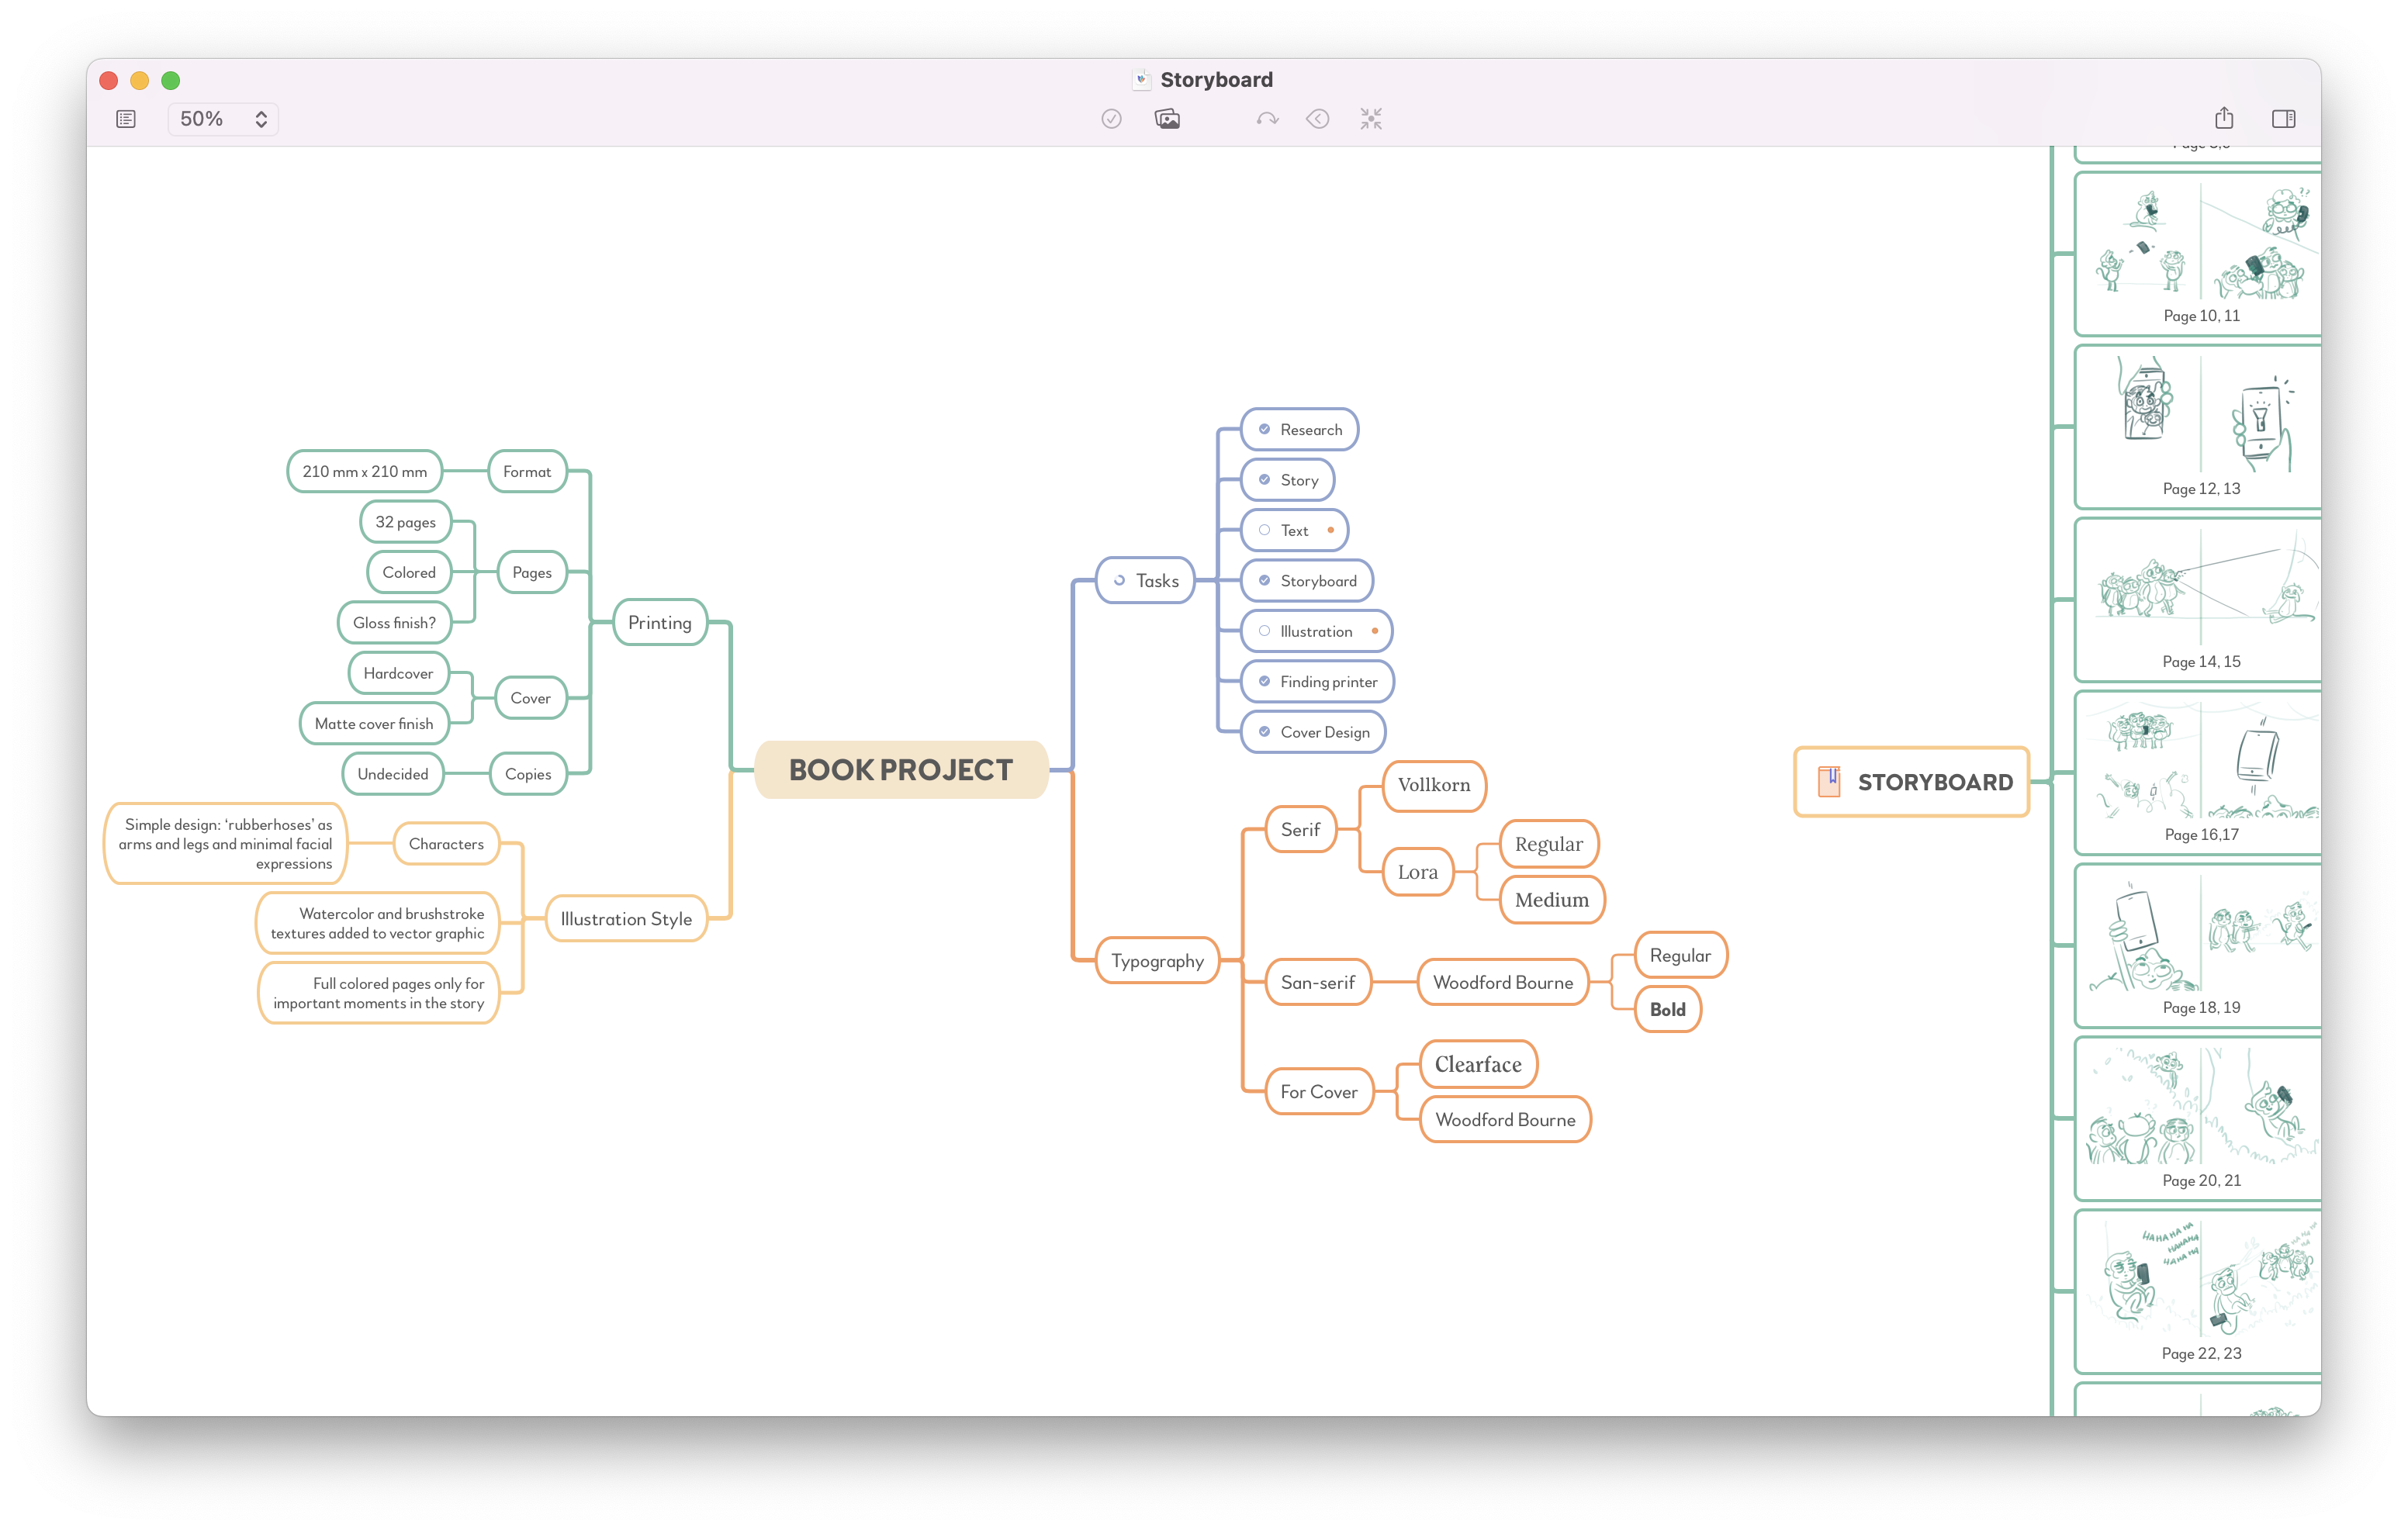Toggle the Finding printer task checkbox
The width and height of the screenshot is (2408, 1531).
coord(1264,681)
